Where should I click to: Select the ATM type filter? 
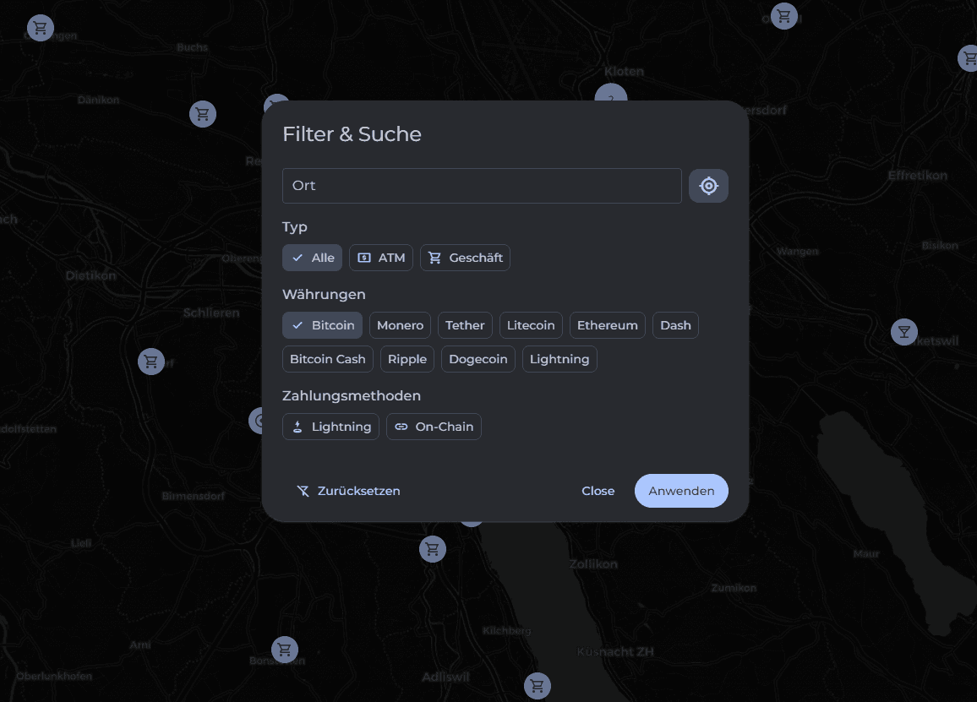click(380, 258)
